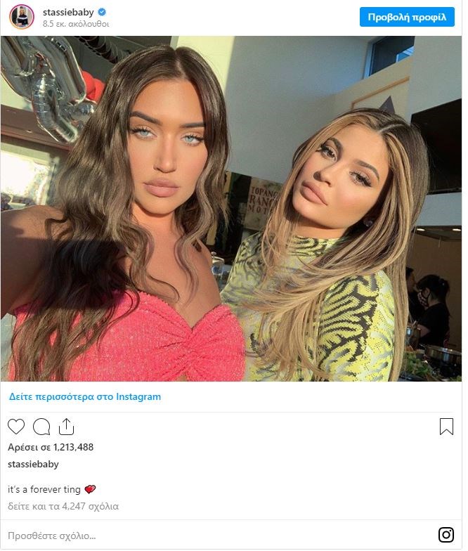Click the Instagram logo icon at the bottom

tap(446, 535)
